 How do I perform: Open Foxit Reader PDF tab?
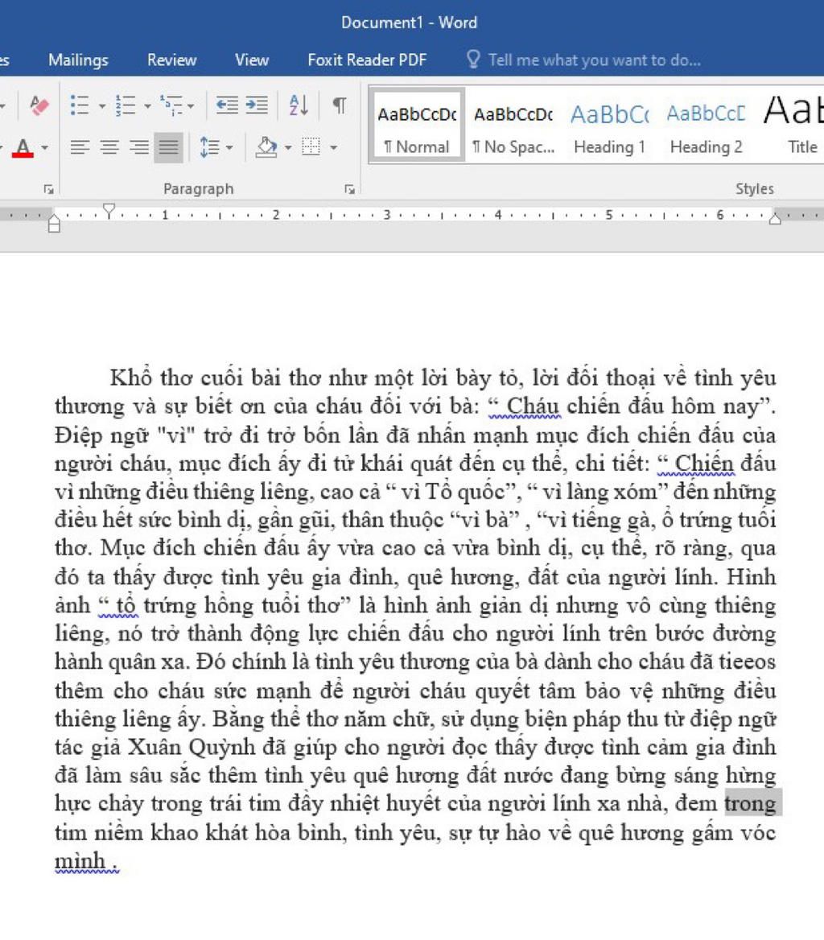368,60
